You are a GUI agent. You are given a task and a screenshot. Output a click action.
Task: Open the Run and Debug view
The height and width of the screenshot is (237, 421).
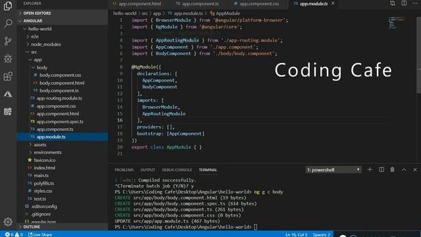pyautogui.click(x=8, y=59)
